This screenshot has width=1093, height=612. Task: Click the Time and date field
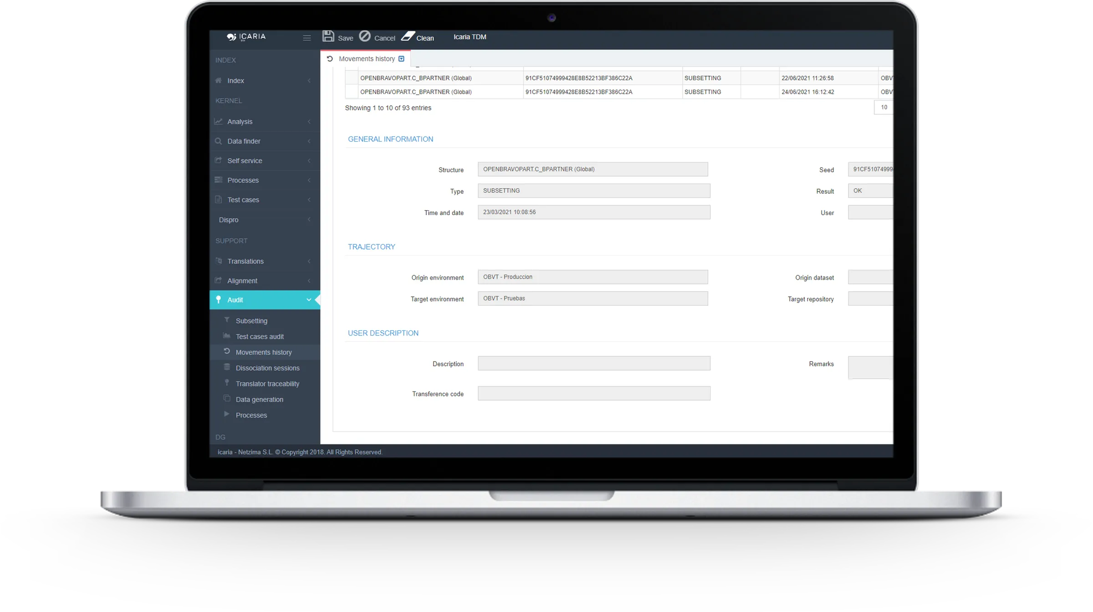594,212
